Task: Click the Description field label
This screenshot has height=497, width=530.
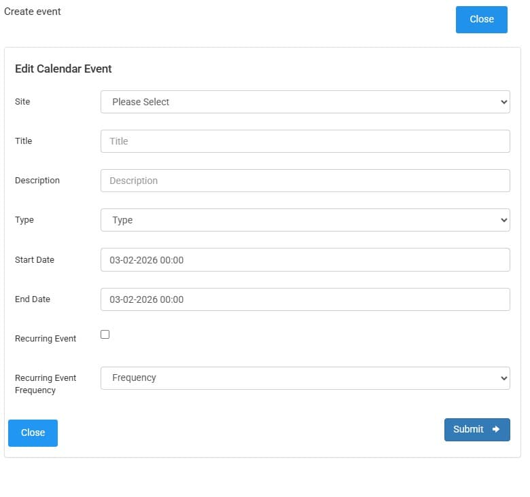Action: pos(37,181)
